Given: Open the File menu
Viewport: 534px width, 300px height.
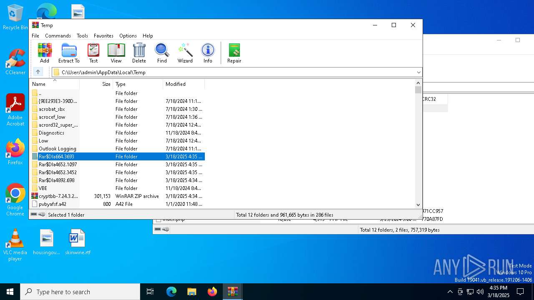Looking at the screenshot, I should (x=35, y=36).
